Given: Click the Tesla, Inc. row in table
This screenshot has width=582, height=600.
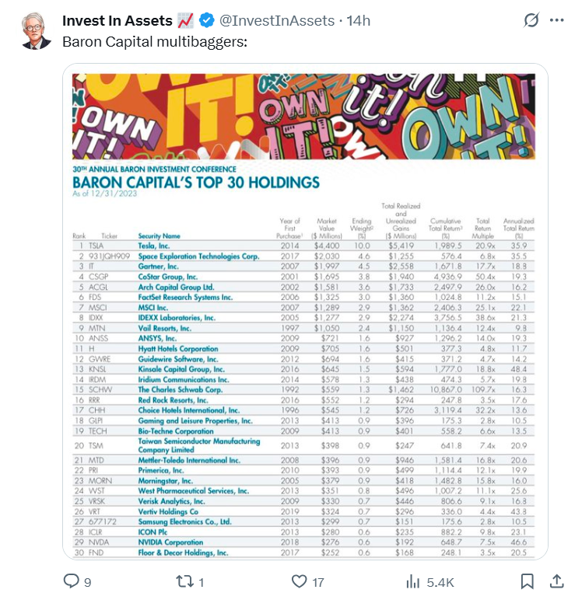Looking at the screenshot, I should (303, 246).
